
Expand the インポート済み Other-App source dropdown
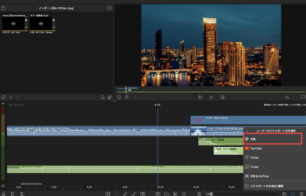click(57, 8)
